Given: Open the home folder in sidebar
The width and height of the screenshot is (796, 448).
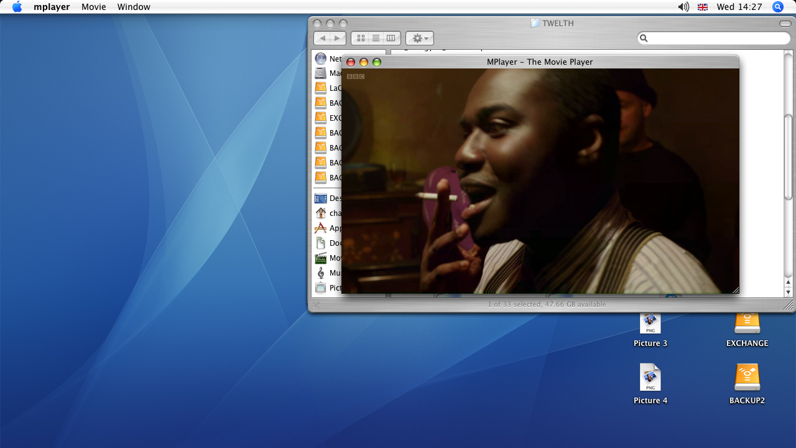Looking at the screenshot, I should [328, 213].
